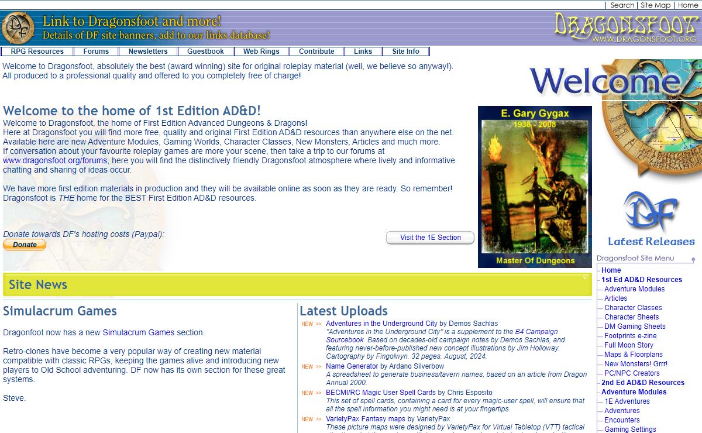Click the Latest Uploads heading
Image resolution: width=702 pixels, height=433 pixels.
tap(344, 311)
